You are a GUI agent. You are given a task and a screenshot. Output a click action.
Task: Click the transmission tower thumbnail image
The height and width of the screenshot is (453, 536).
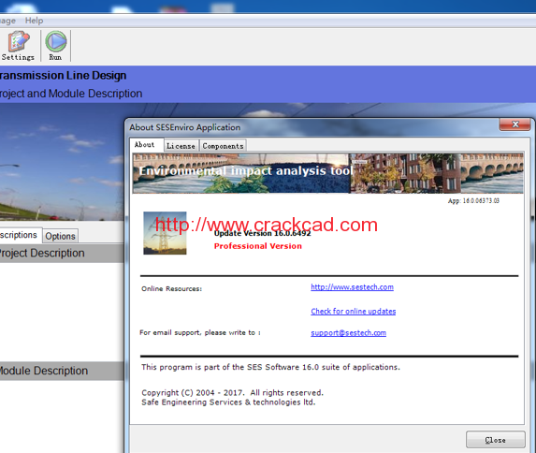(165, 233)
